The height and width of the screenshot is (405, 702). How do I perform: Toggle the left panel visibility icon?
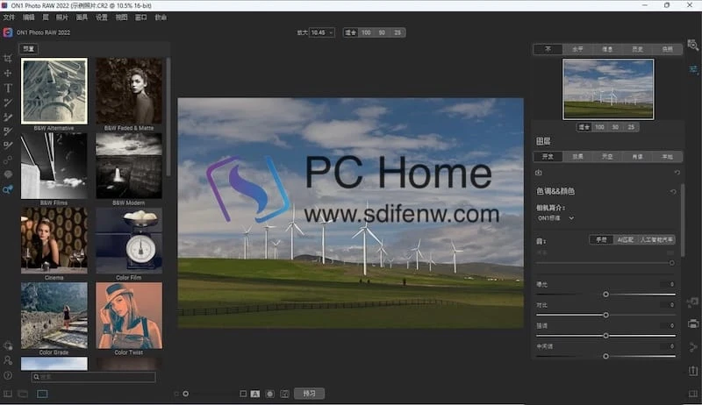click(x=8, y=394)
